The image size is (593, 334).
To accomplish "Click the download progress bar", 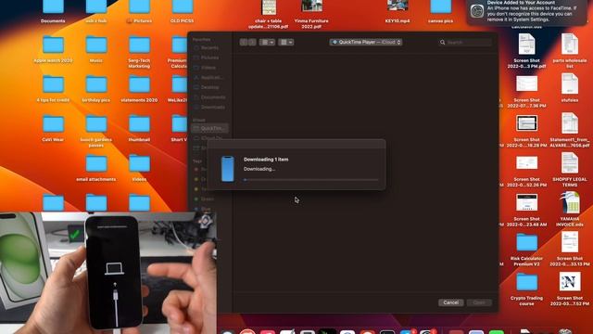I will click(x=311, y=180).
